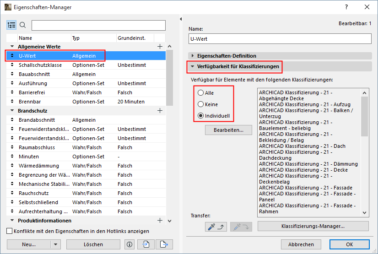Click the export properties icon button

point(164,244)
